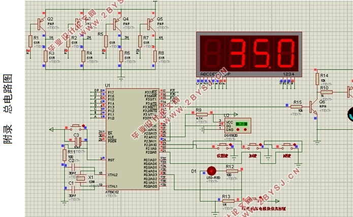Click the 4H net label
The image size is (353, 217).
click(161, 38)
